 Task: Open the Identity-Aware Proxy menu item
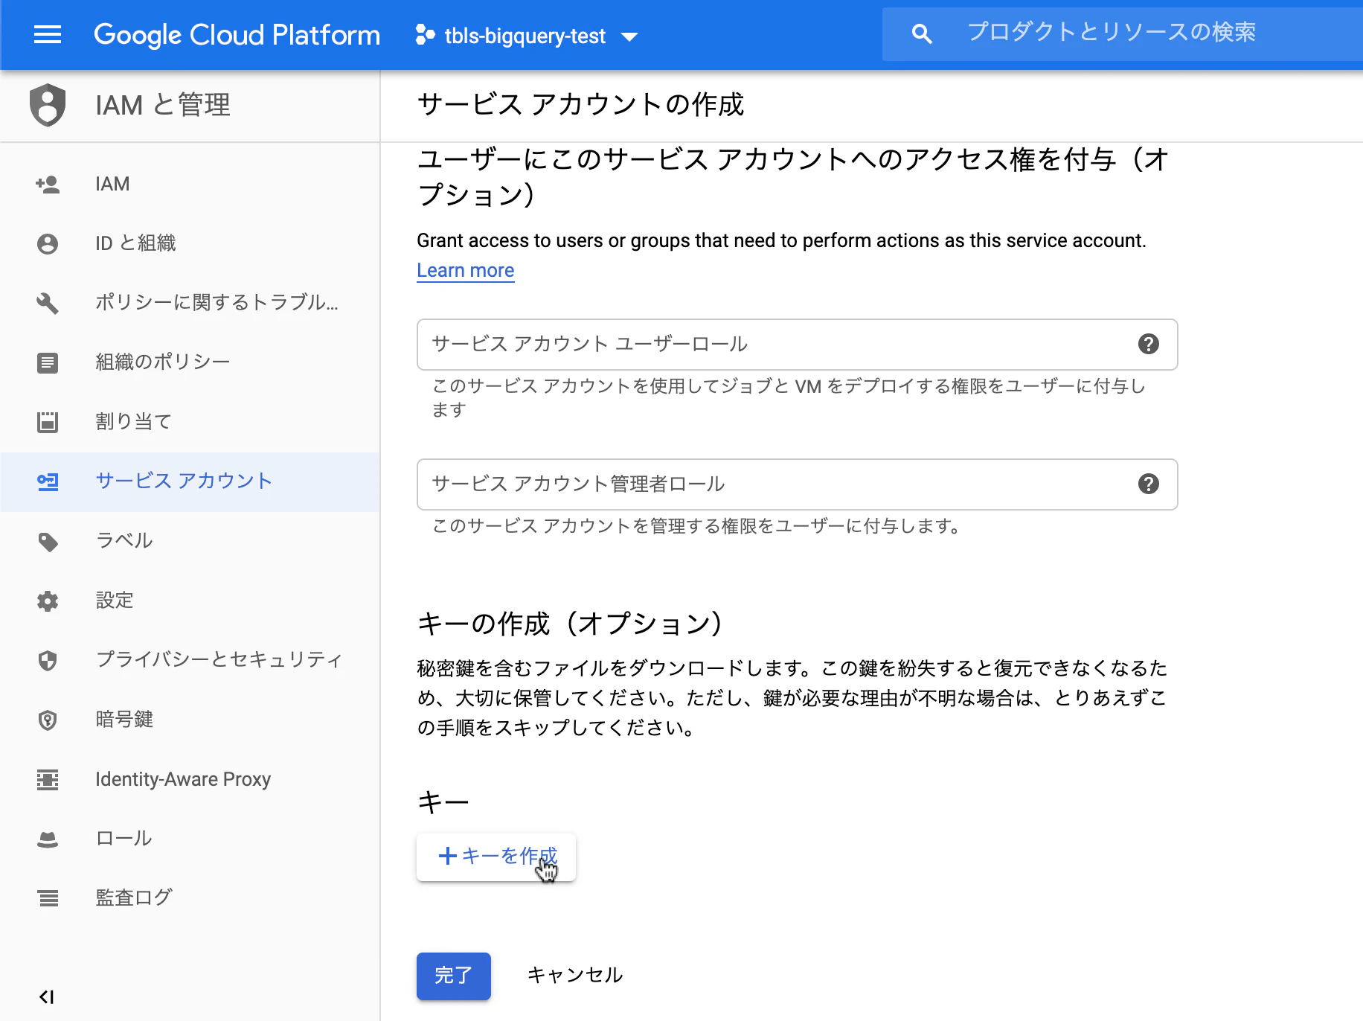190,779
